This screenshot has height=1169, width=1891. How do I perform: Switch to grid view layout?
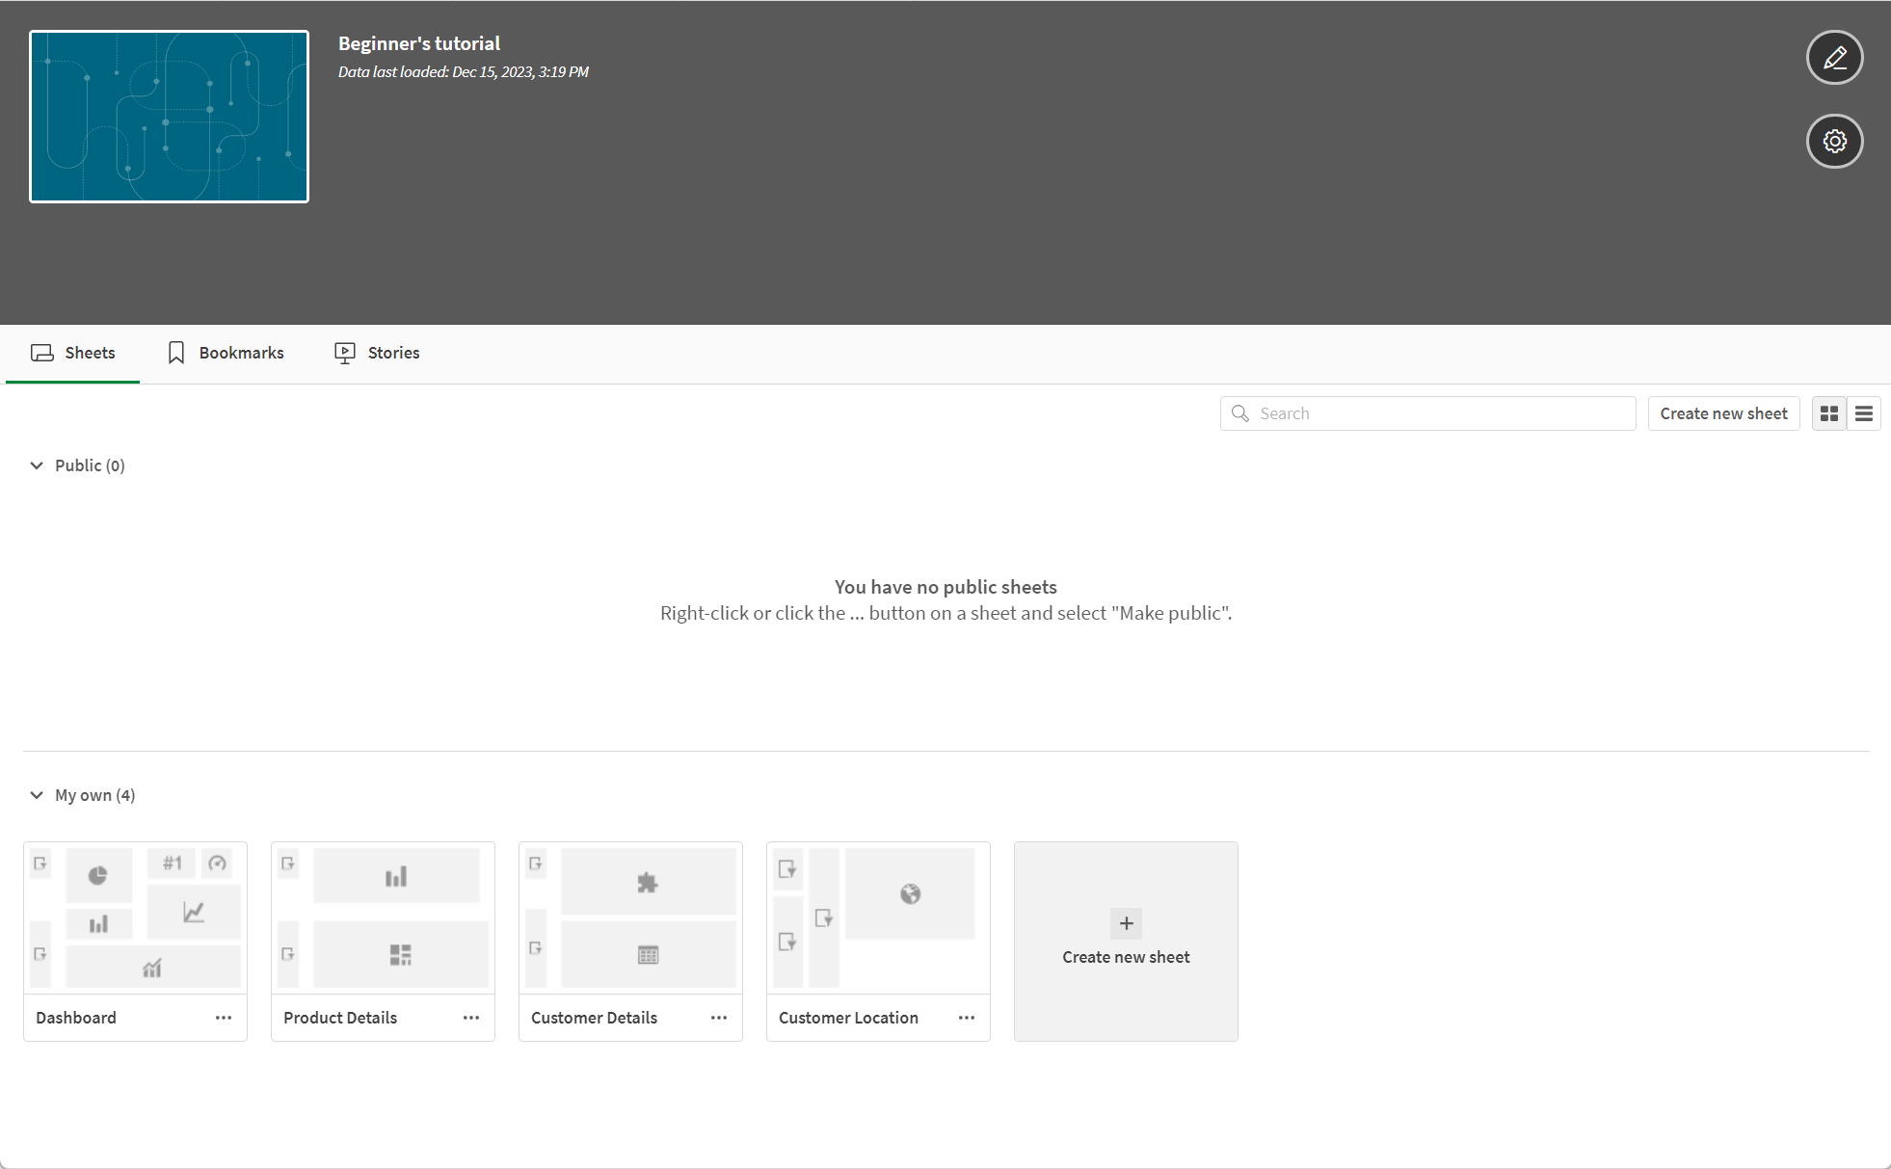1829,413
